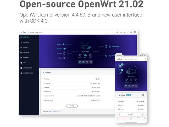Tap the internet globe icon on phone
This screenshot has height=127, width=169.
pyautogui.click(x=120, y=66)
